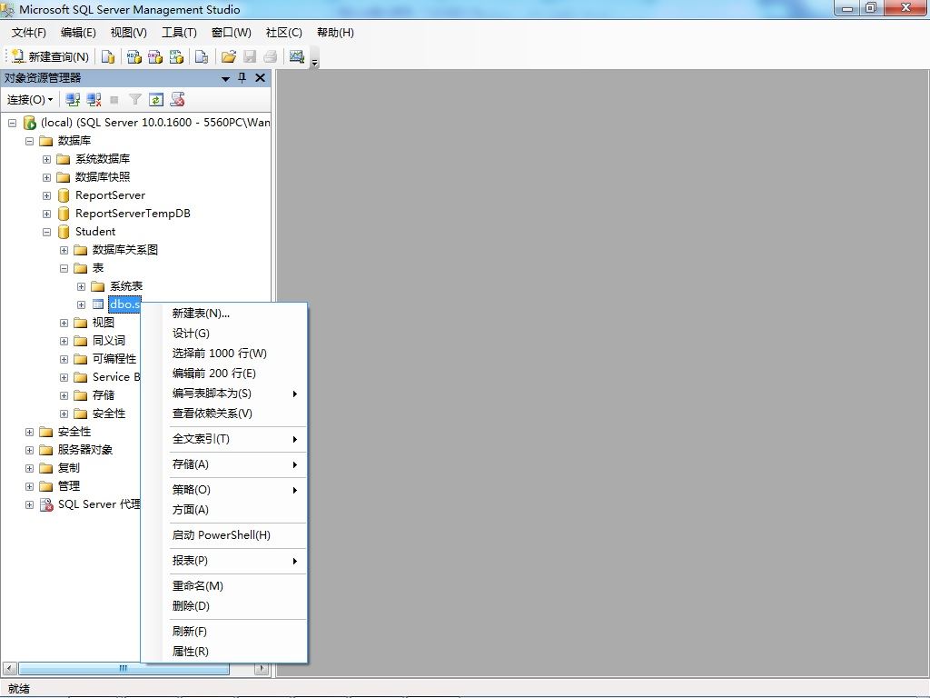Open the 对象资源管理器 window position dropdown arrow

225,78
